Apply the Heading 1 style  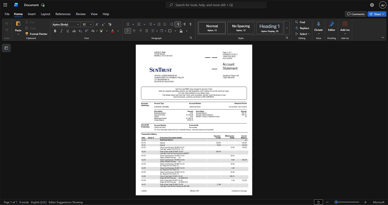coord(270,28)
